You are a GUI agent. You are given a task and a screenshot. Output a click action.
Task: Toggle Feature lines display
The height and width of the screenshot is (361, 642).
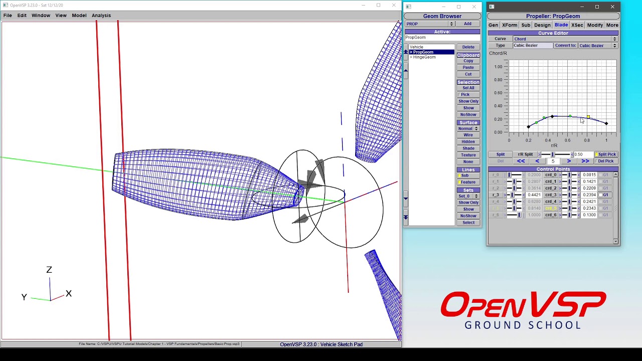(468, 182)
